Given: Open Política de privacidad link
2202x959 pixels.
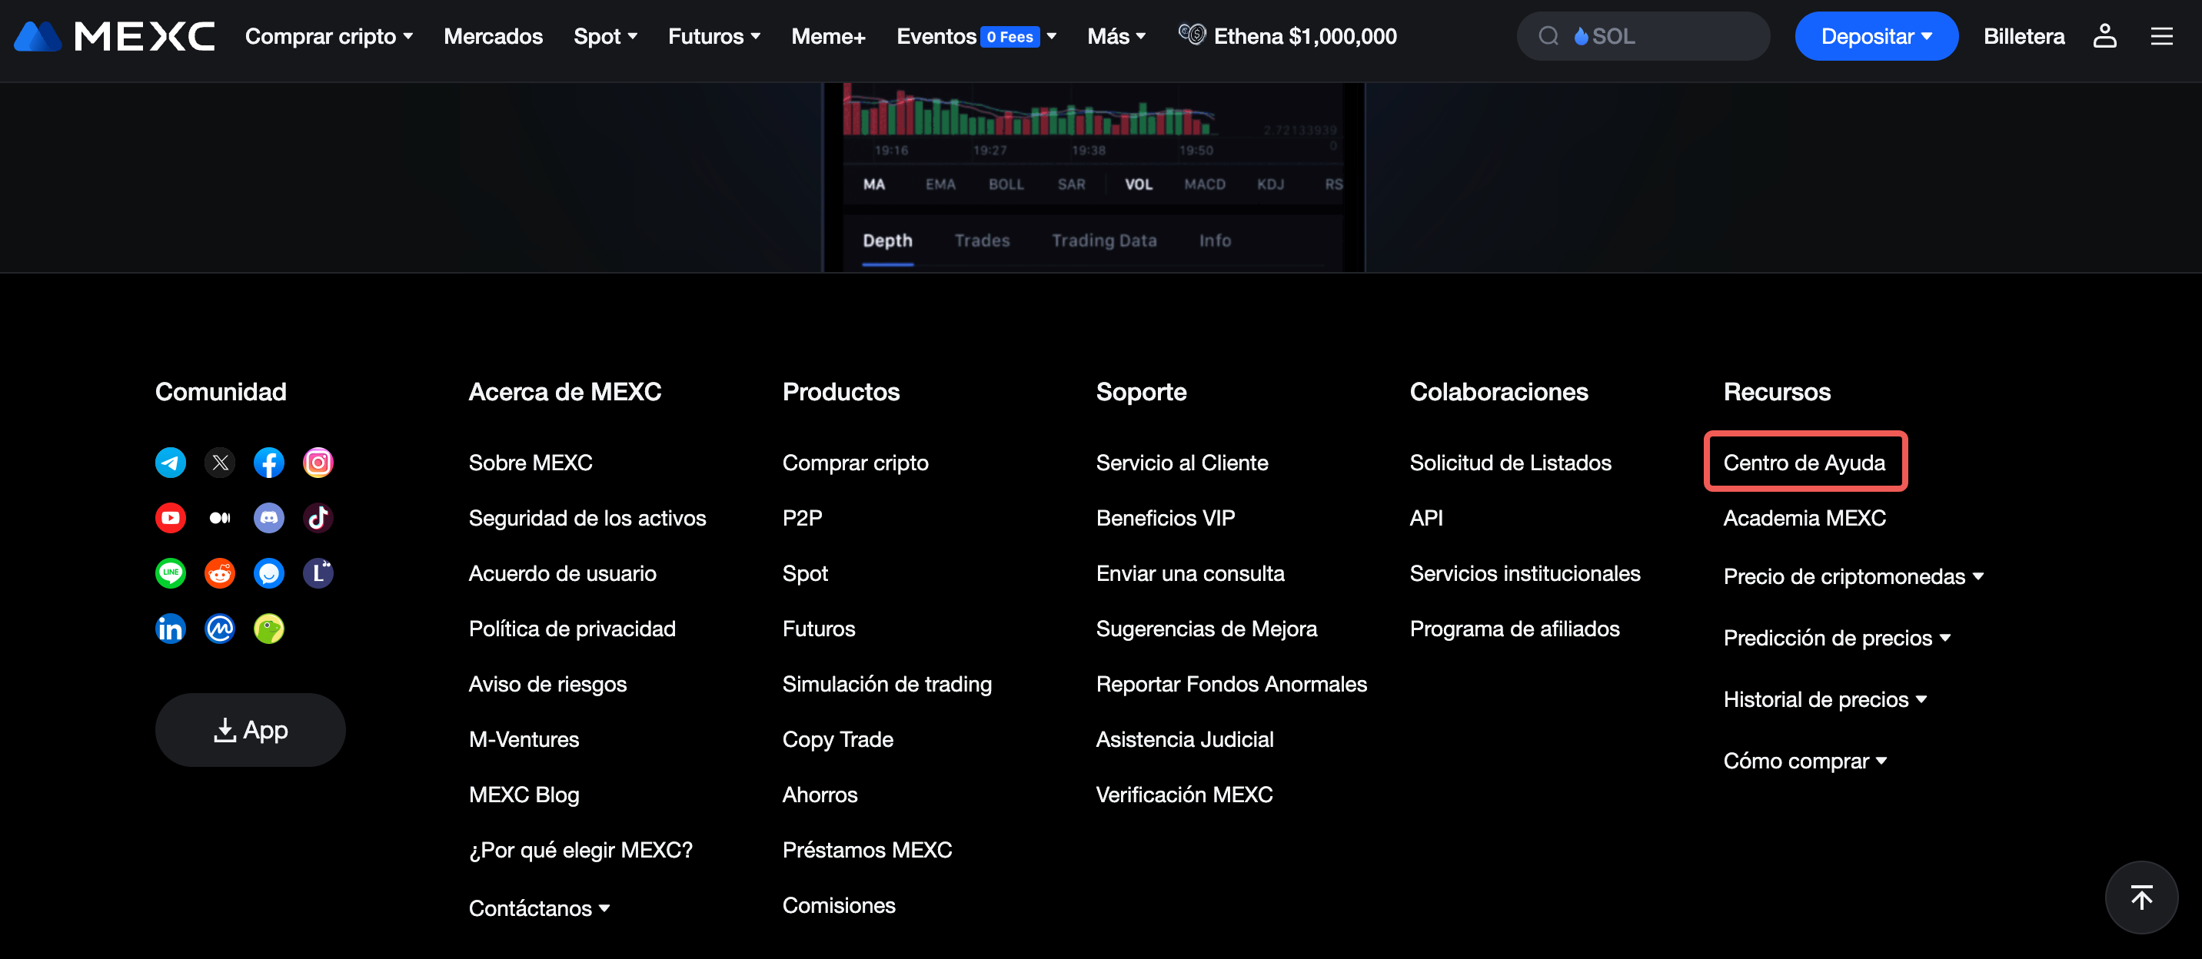Looking at the screenshot, I should tap(572, 629).
